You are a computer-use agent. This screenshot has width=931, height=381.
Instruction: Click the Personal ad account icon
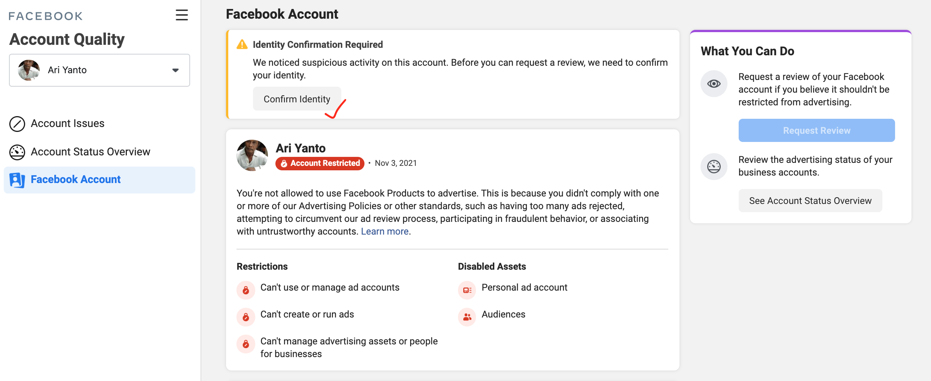[467, 290]
